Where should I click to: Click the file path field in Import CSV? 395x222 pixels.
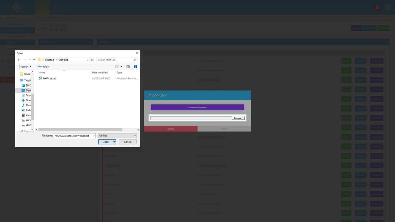click(x=191, y=118)
